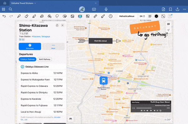Toggle the pen drawing mode
188x124 pixels.
point(82,9)
